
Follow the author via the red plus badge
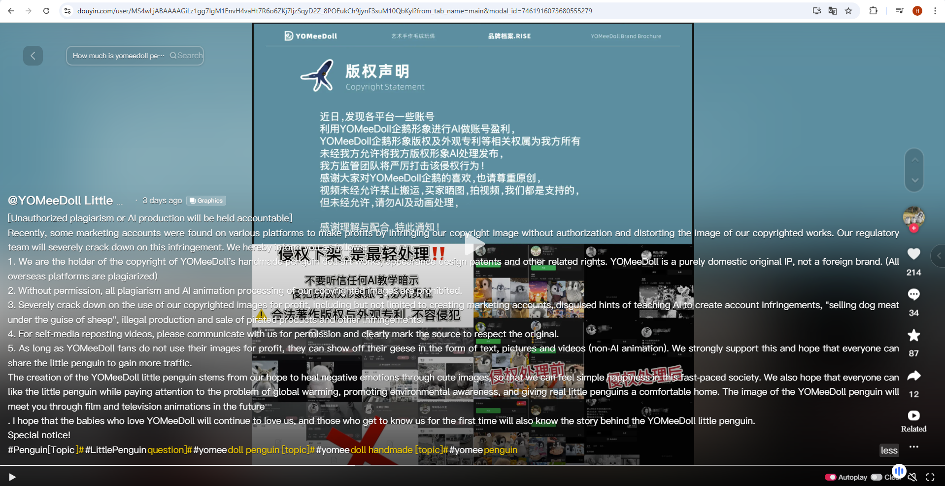[x=914, y=228]
